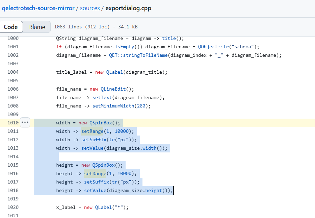Select the Code view tab
Image resolution: width=315 pixels, height=218 pixels.
click(x=10, y=27)
